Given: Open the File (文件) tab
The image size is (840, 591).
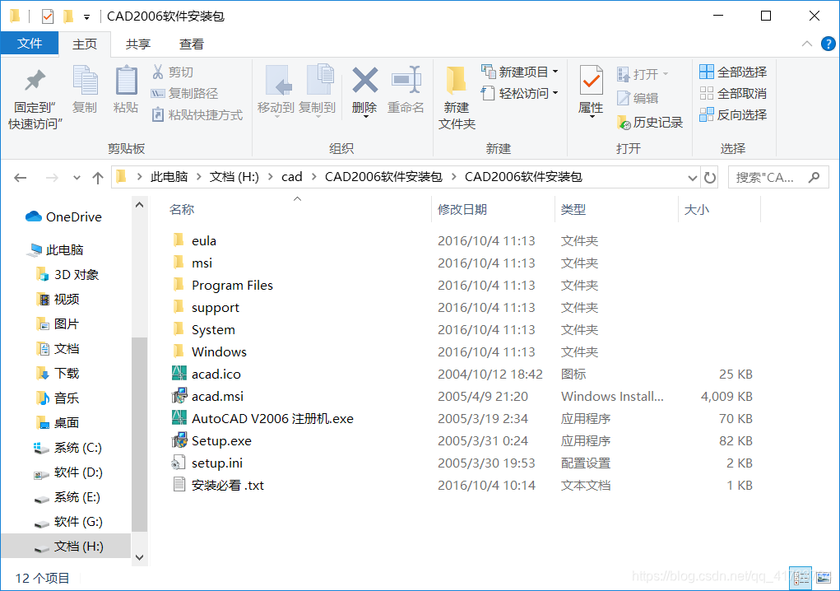Looking at the screenshot, I should [30, 44].
